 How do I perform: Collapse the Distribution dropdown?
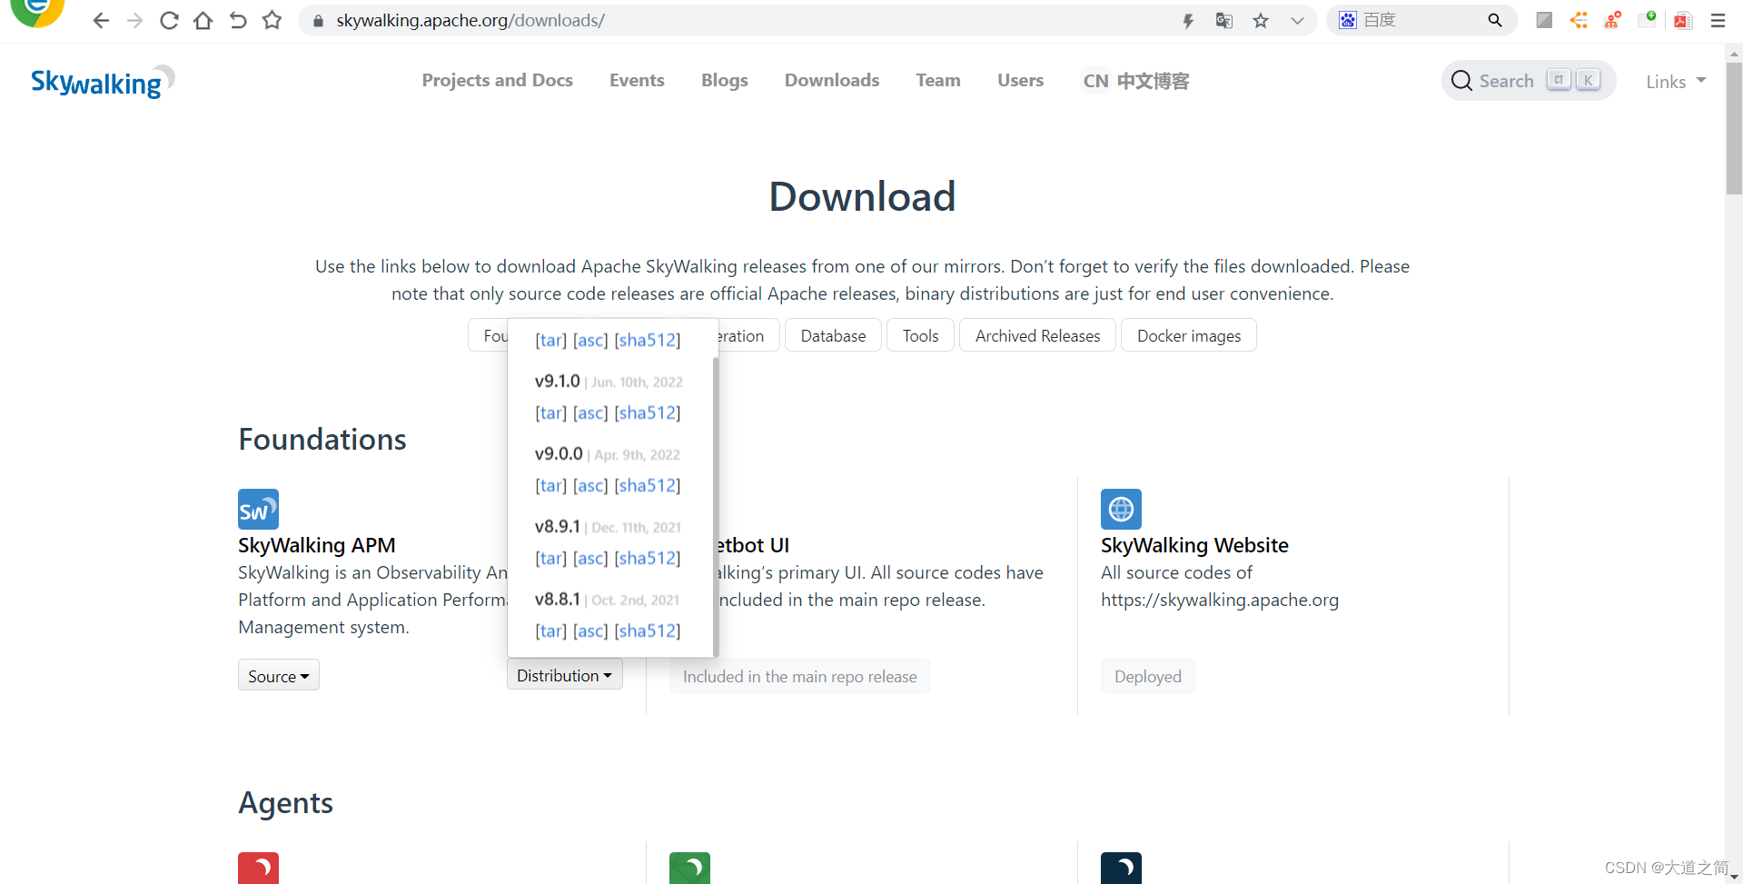point(565,674)
